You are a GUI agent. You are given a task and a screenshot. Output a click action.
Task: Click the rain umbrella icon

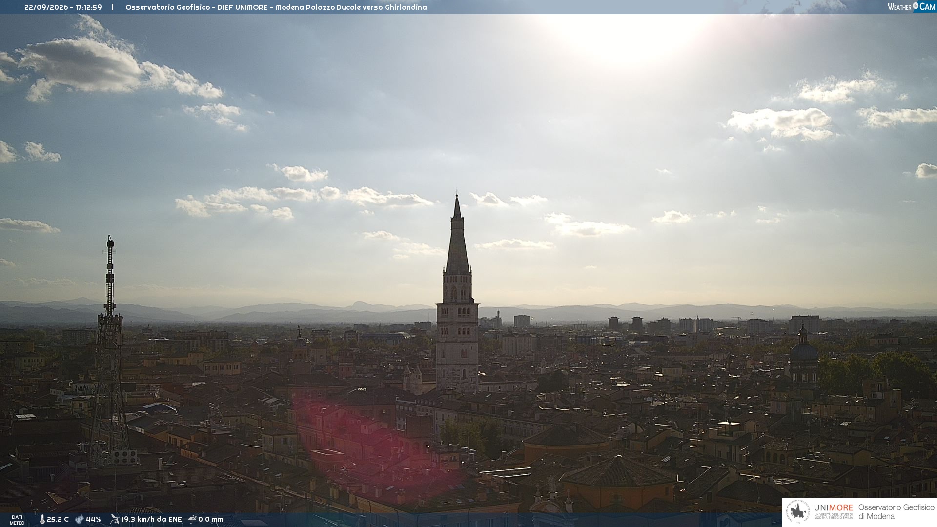(192, 519)
